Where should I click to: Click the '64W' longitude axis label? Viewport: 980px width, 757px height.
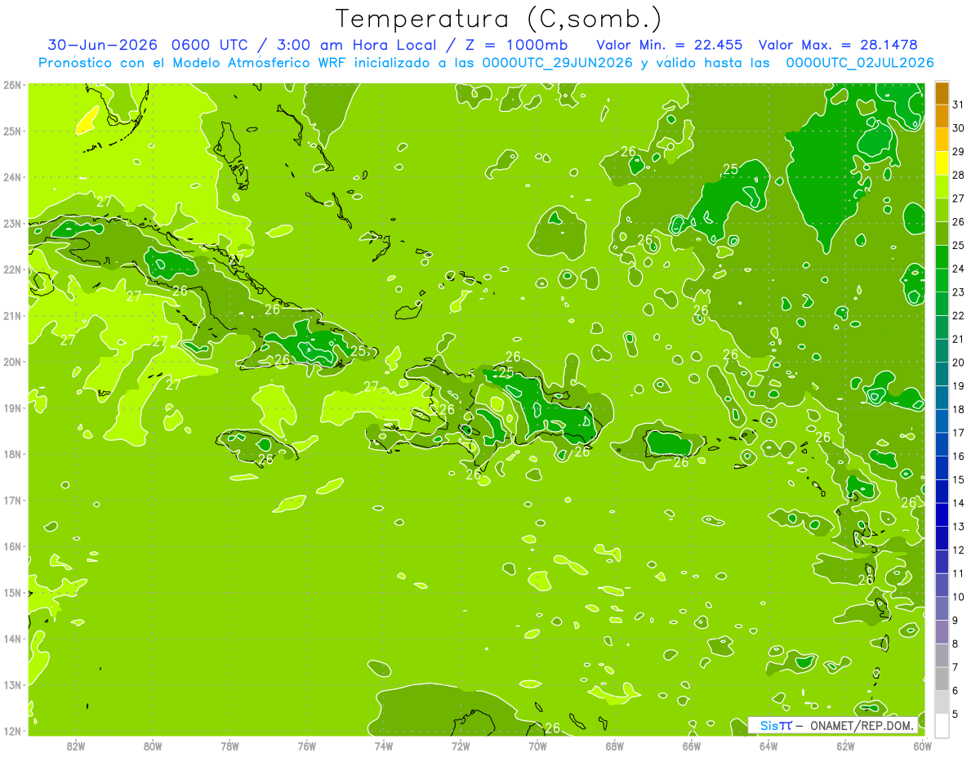(768, 746)
